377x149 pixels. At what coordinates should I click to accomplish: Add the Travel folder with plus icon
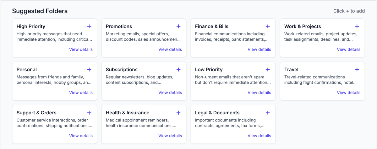click(x=357, y=70)
